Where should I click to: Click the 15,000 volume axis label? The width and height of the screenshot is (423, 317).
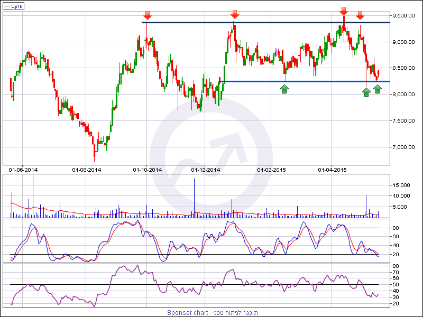tap(402, 185)
